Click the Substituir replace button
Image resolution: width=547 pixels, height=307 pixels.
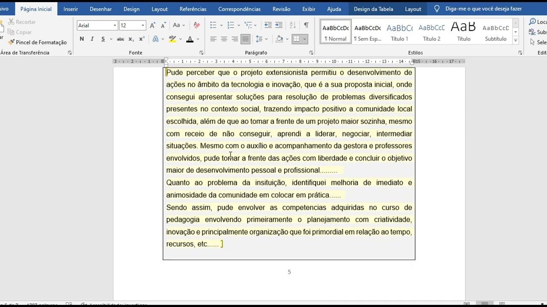coord(538,32)
